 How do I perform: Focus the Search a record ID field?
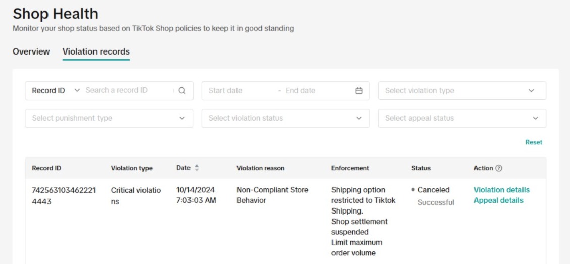coord(126,91)
